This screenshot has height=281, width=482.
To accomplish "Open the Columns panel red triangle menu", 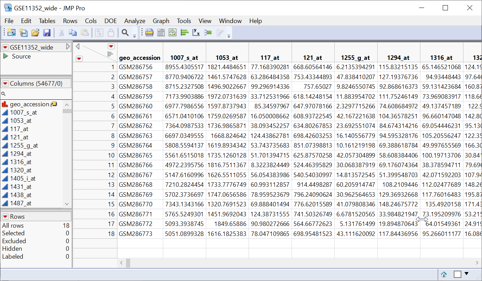I will pyautogui.click(x=5, y=83).
